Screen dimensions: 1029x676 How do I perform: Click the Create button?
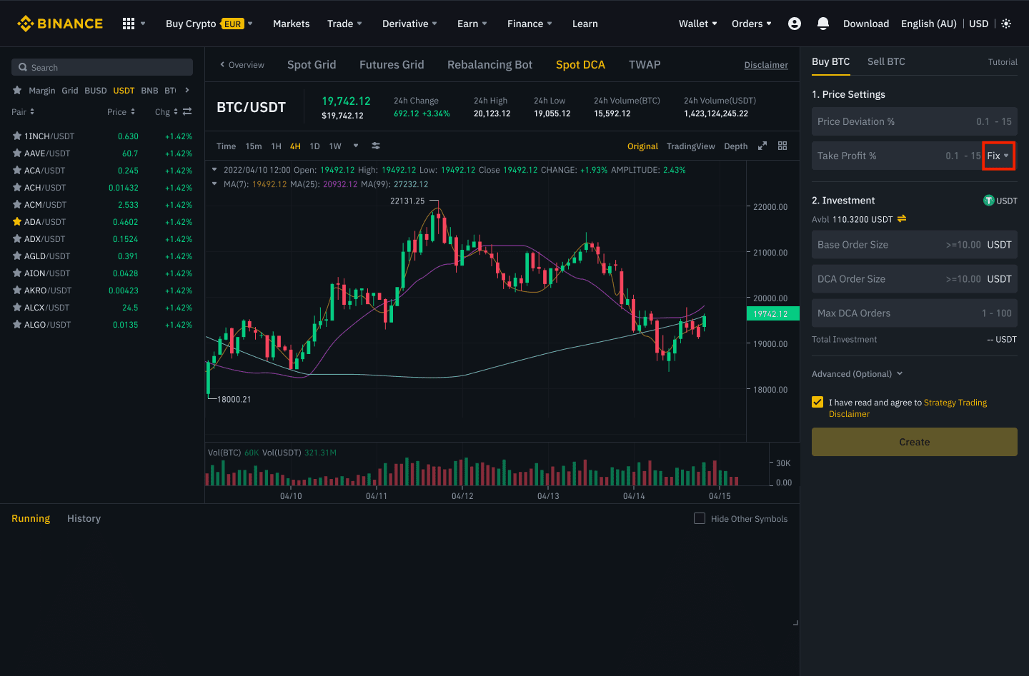pos(915,442)
